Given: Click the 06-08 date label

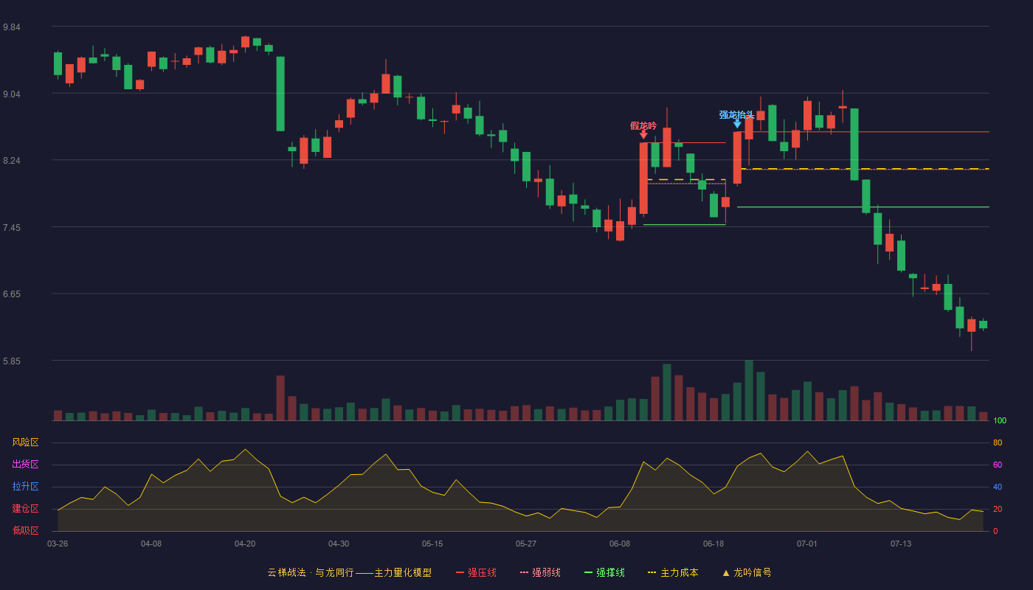Looking at the screenshot, I should [x=620, y=544].
